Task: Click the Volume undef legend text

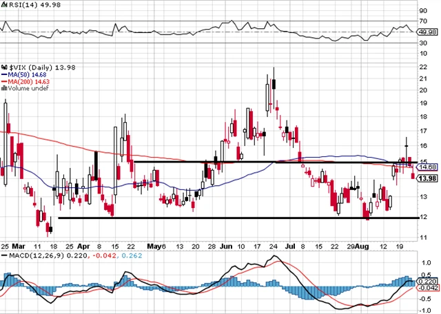Action: 26,87
